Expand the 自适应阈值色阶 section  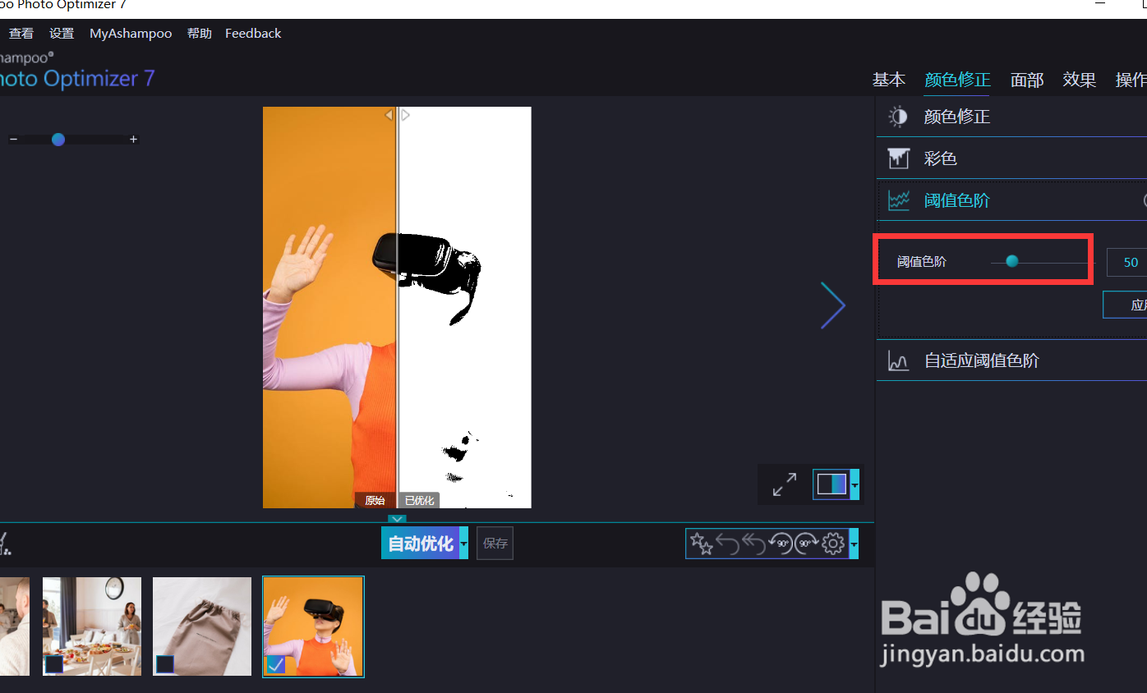1011,360
